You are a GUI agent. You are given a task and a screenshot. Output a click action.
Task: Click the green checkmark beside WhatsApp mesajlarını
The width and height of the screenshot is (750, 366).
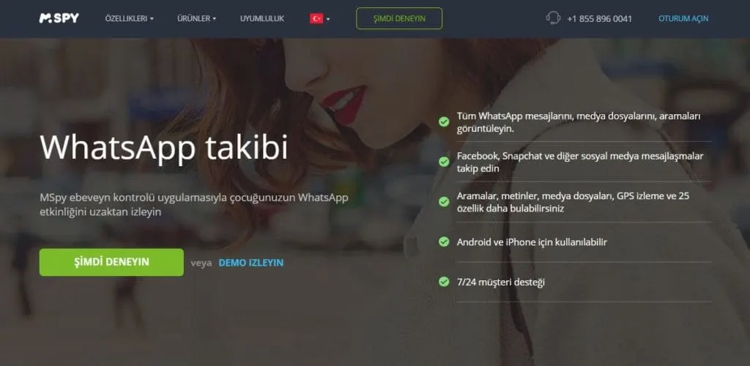[444, 122]
